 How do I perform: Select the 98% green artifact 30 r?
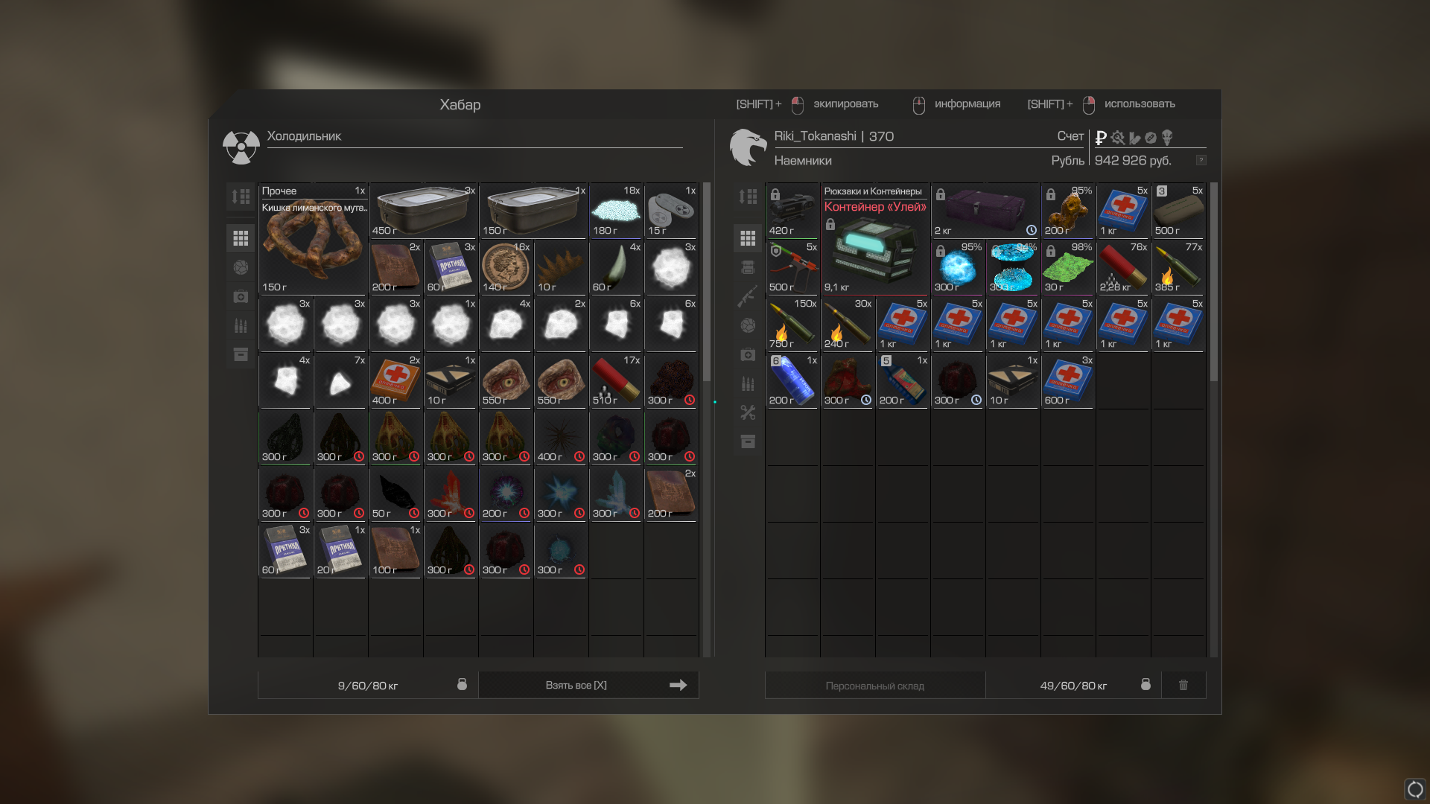coord(1068,267)
